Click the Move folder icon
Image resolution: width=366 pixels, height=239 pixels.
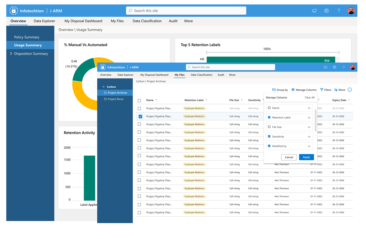(336, 90)
